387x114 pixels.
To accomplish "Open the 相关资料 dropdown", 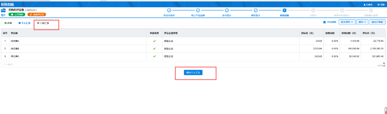I will 347,22.
